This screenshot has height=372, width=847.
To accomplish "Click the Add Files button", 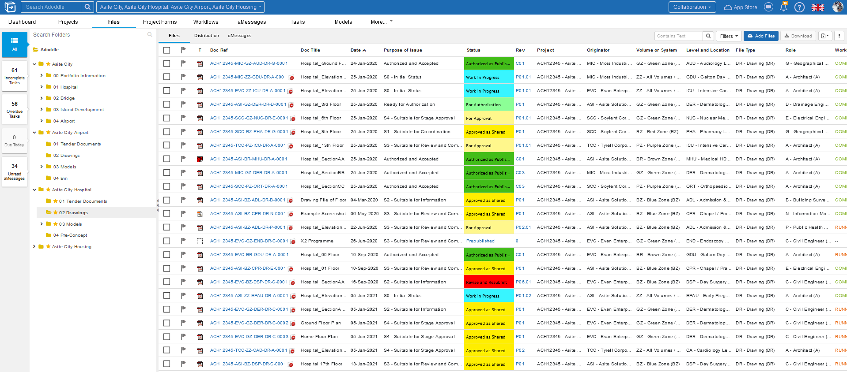I will click(761, 36).
